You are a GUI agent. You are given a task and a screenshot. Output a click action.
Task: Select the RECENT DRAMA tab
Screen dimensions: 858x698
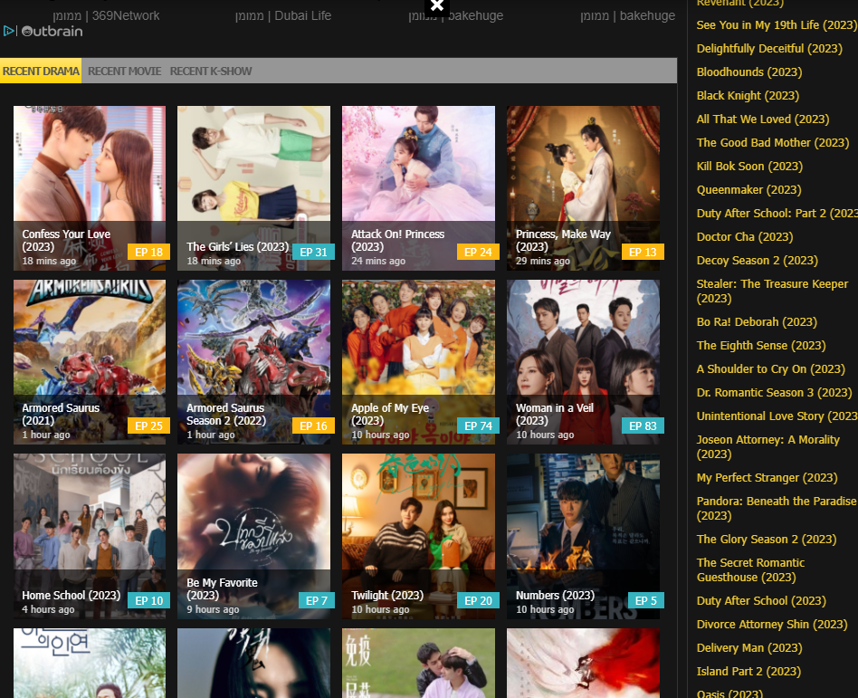pyautogui.click(x=41, y=72)
